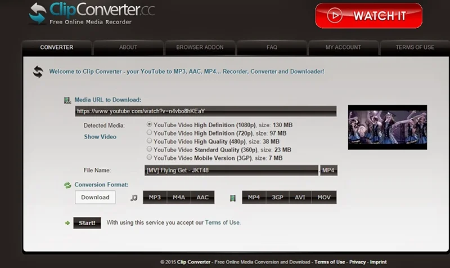Click the green arrow beside Start
The height and width of the screenshot is (268, 450).
(67, 223)
